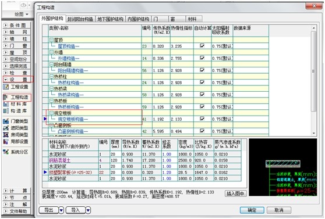Collapse the 热桥柱 tree category
Image resolution: width=325 pixels, height=219 pixels.
[x=51, y=77]
